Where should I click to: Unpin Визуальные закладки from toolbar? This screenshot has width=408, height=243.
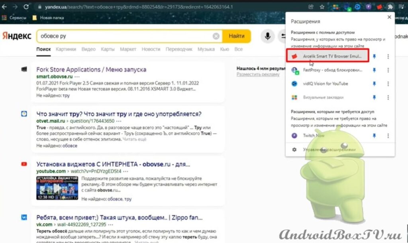pos(374,97)
